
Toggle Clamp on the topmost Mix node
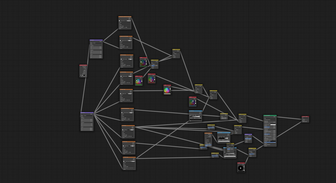(x=174, y=54)
